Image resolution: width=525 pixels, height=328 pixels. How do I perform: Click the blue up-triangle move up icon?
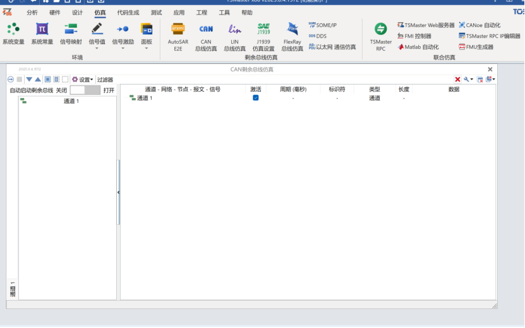pos(38,80)
